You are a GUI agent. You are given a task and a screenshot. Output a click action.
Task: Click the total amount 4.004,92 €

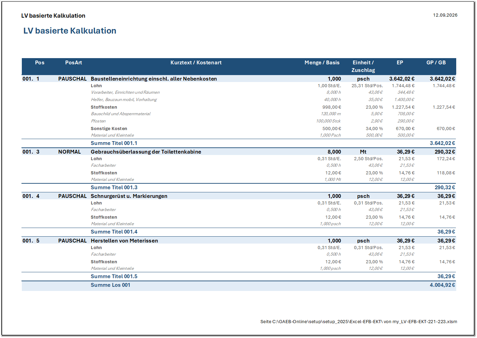point(442,285)
